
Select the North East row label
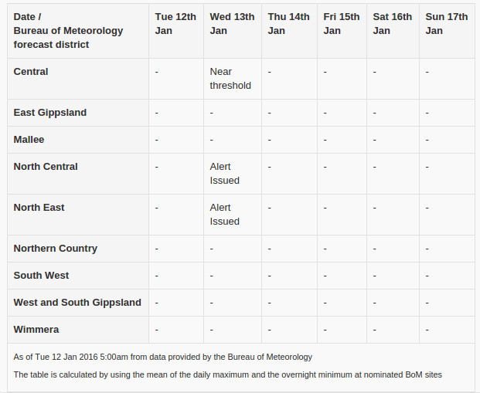tap(39, 208)
